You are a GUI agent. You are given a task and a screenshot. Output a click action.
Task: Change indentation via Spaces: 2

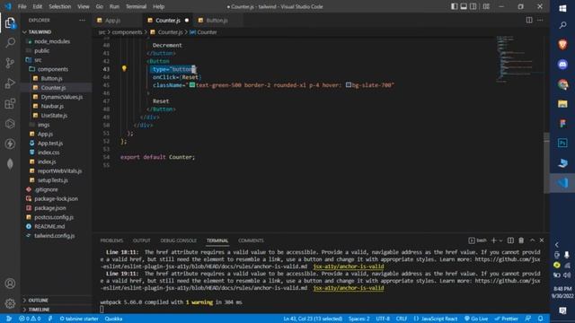click(359, 319)
